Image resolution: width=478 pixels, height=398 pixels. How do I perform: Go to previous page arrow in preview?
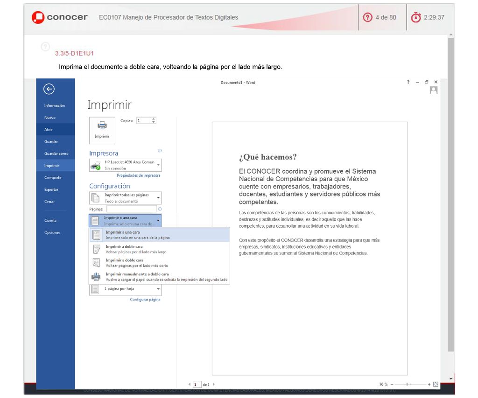pos(190,384)
